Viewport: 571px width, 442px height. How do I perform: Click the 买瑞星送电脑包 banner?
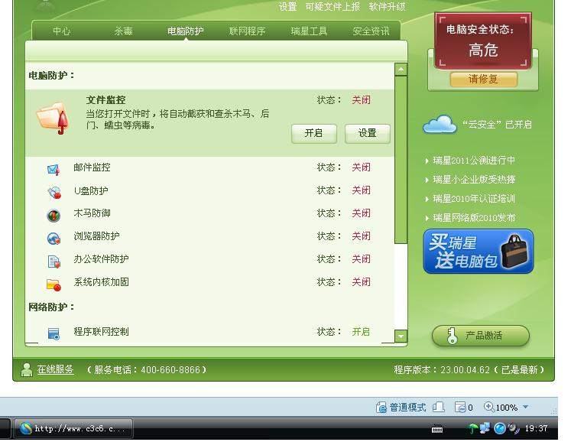479,252
